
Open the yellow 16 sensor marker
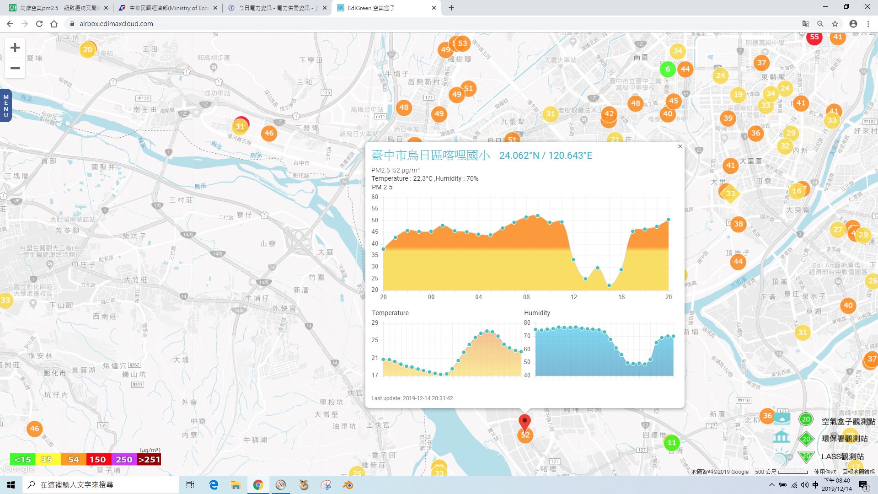point(797,191)
